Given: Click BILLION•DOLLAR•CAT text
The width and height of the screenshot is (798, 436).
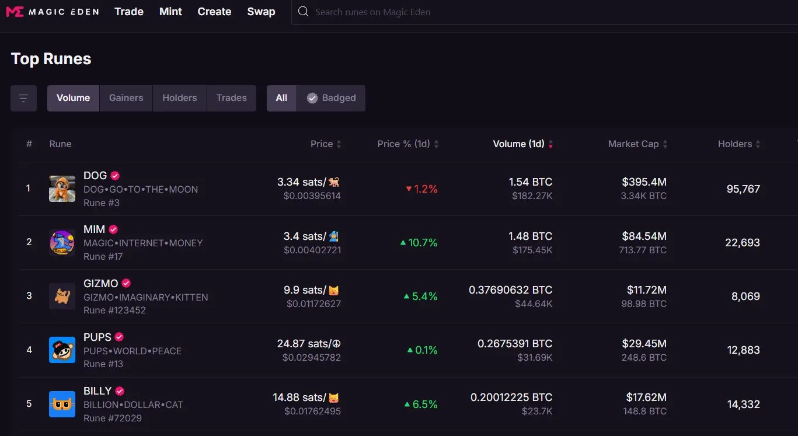Looking at the screenshot, I should click(133, 404).
